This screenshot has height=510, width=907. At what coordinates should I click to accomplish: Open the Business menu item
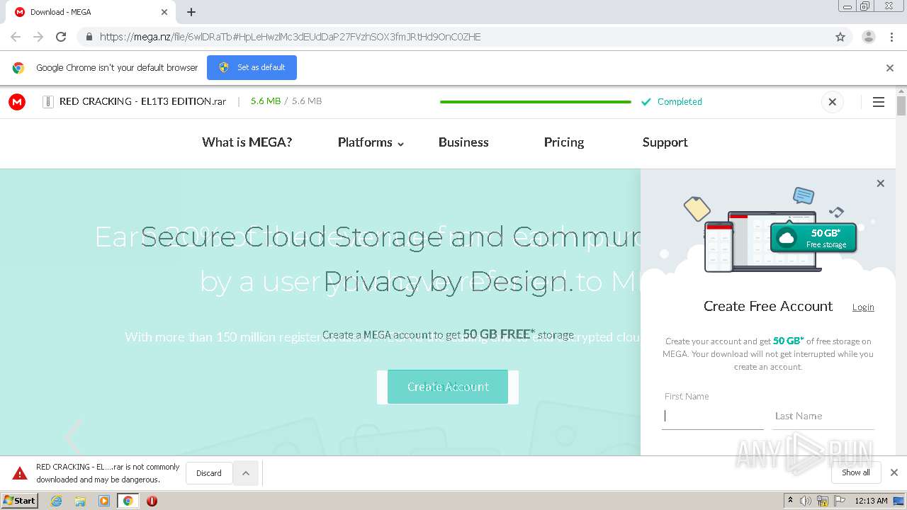click(x=463, y=142)
